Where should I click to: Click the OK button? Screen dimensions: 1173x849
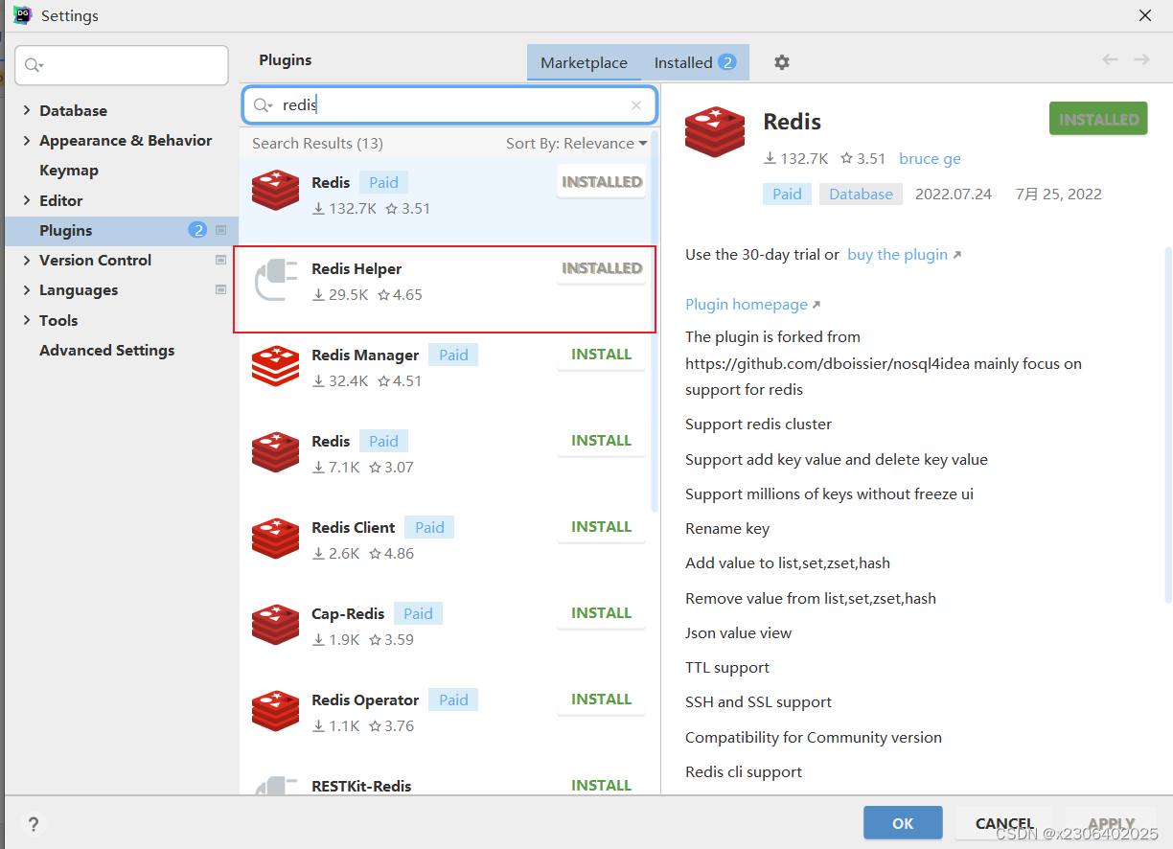coord(903,823)
